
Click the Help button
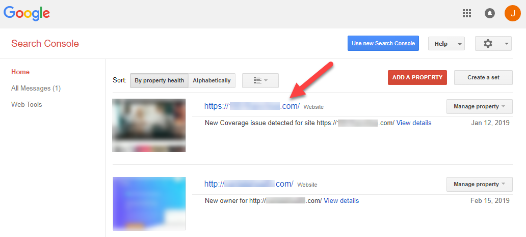click(446, 44)
